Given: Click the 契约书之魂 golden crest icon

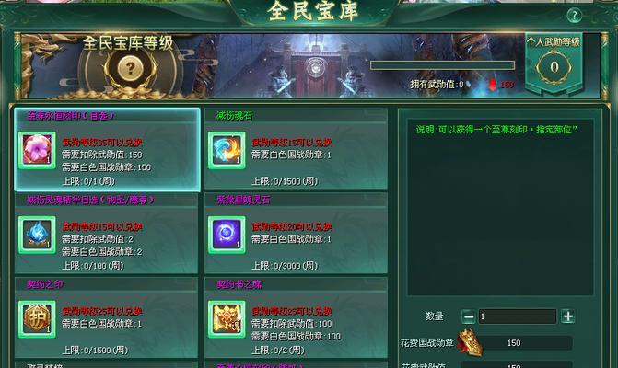Looking at the screenshot, I should (227, 319).
